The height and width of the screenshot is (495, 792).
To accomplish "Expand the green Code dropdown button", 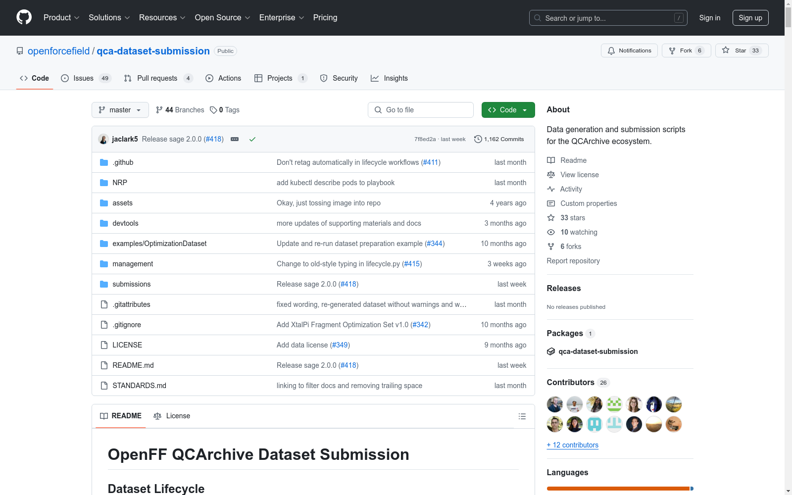I will 508,110.
